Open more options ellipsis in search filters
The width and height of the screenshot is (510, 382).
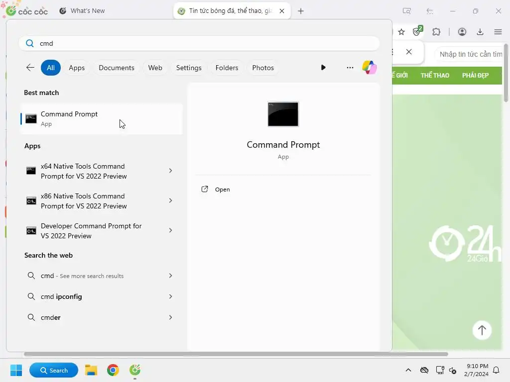pyautogui.click(x=350, y=68)
